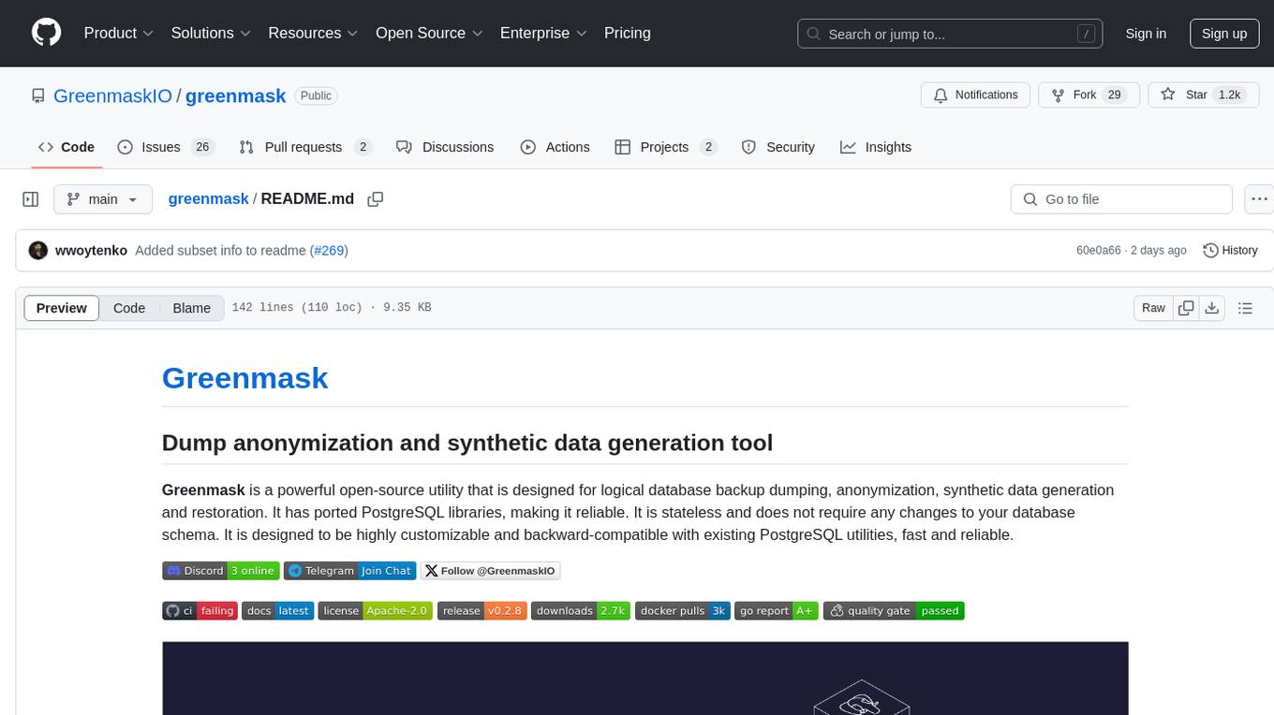Click the Greenmask heading link
Image resolution: width=1274 pixels, height=715 pixels.
[244, 378]
